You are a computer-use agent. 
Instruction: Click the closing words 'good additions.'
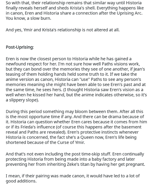pos(21,181)
